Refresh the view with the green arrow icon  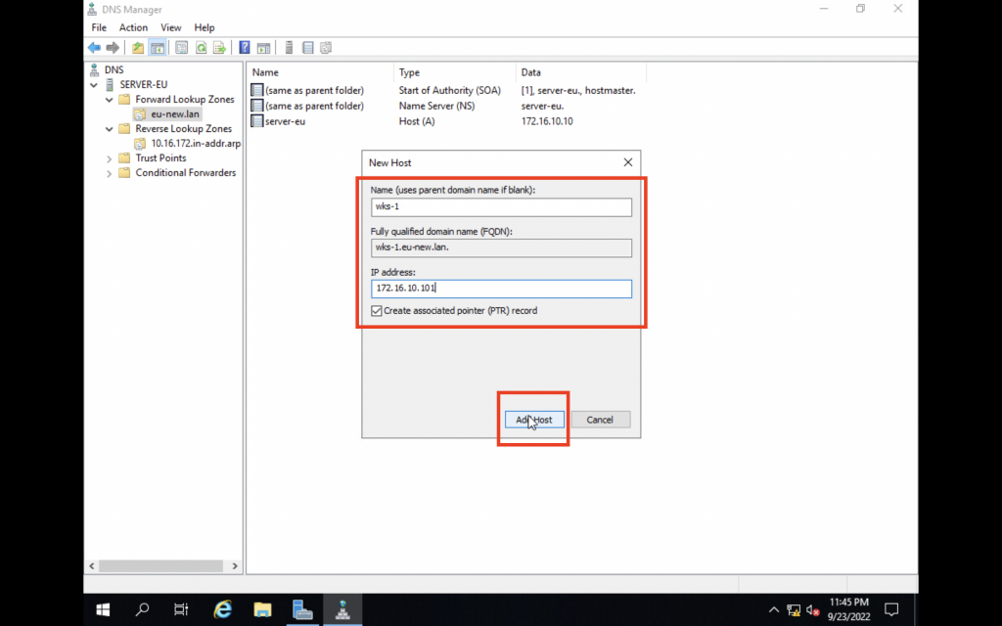coord(201,47)
